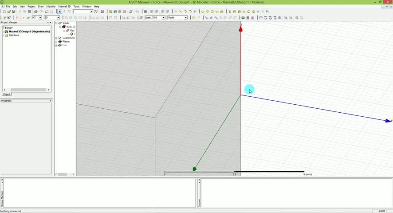Image resolution: width=393 pixels, height=213 pixels.
Task: Open the Project menu
Action: 31,7
